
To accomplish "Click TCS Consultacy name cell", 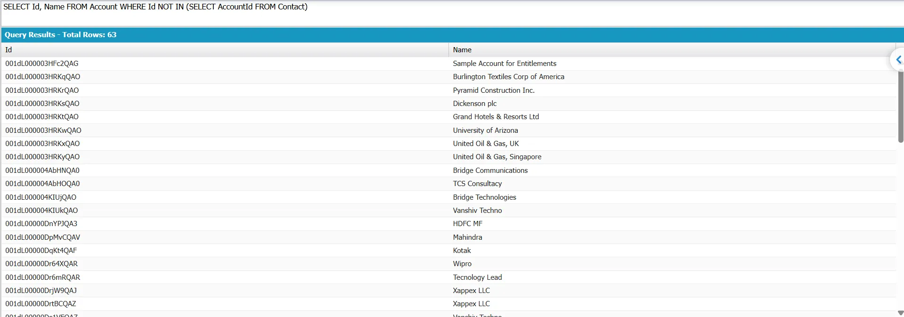I will pos(478,184).
